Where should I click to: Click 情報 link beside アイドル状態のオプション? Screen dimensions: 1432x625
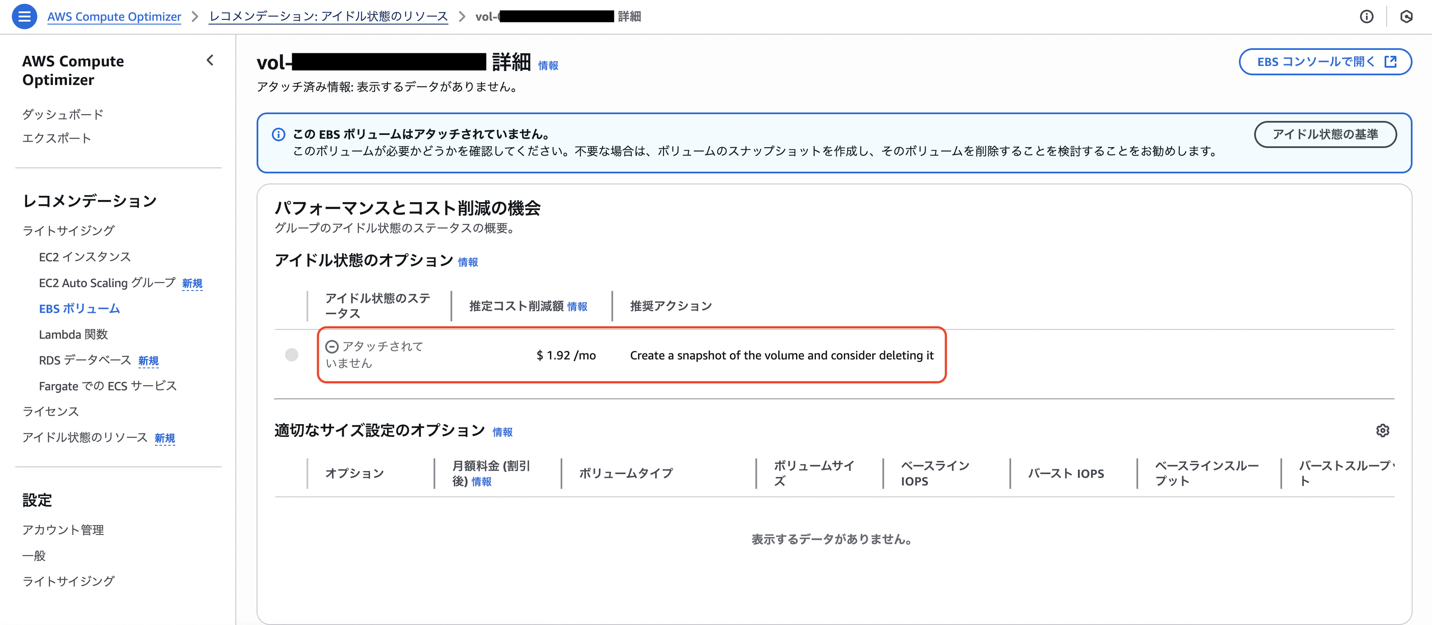(x=468, y=262)
